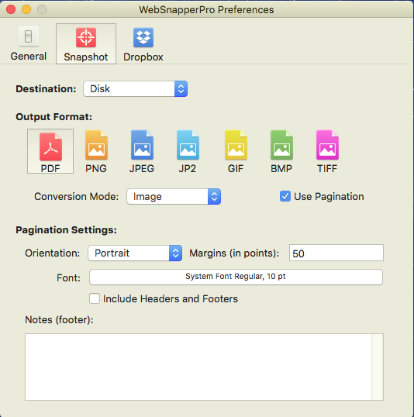Viewport: 414px width, 417px height.
Task: Click the System Font Regular font button
Action: pyautogui.click(x=236, y=277)
